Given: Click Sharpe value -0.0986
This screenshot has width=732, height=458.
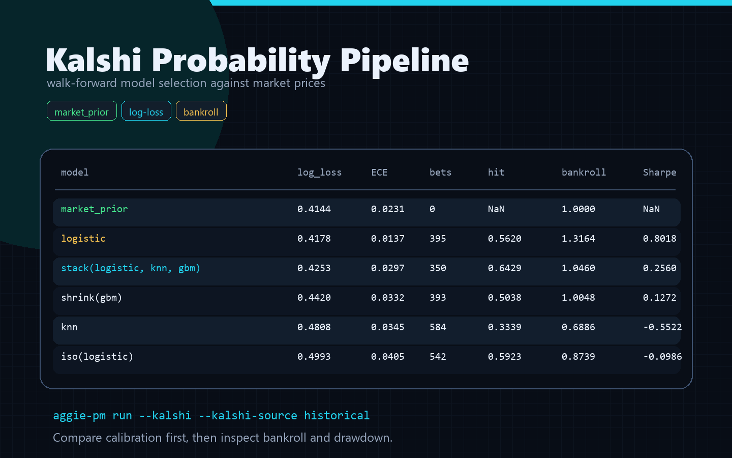Looking at the screenshot, I should click(x=662, y=357).
